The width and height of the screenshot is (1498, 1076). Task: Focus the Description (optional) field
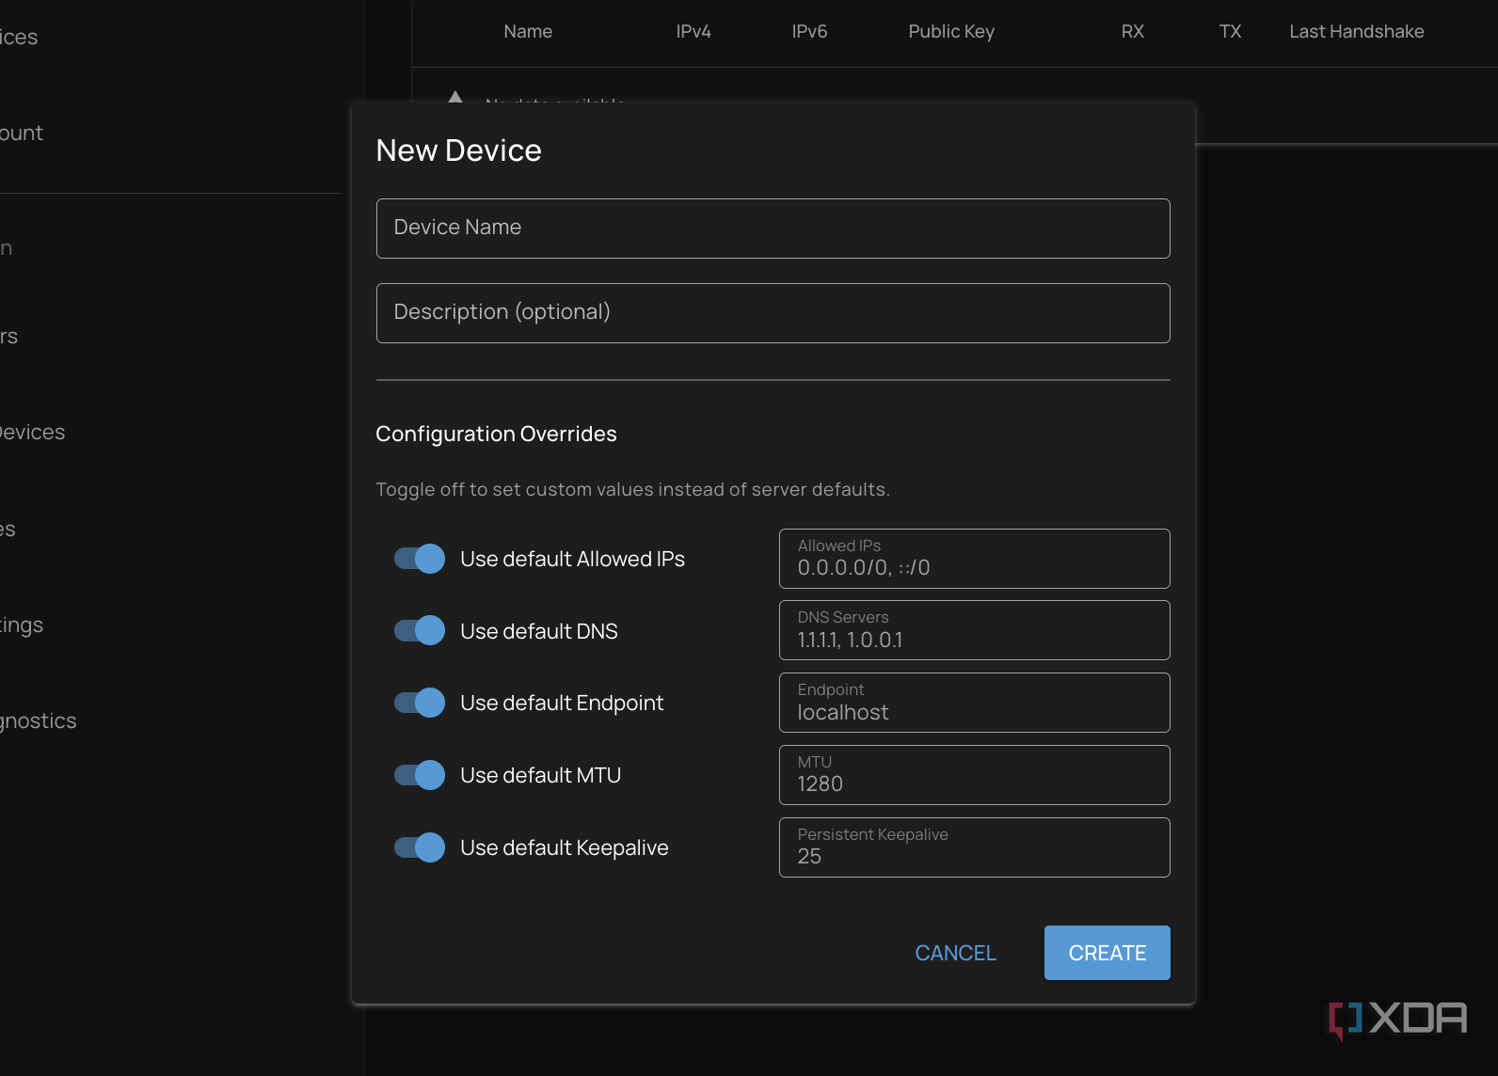[x=773, y=313]
